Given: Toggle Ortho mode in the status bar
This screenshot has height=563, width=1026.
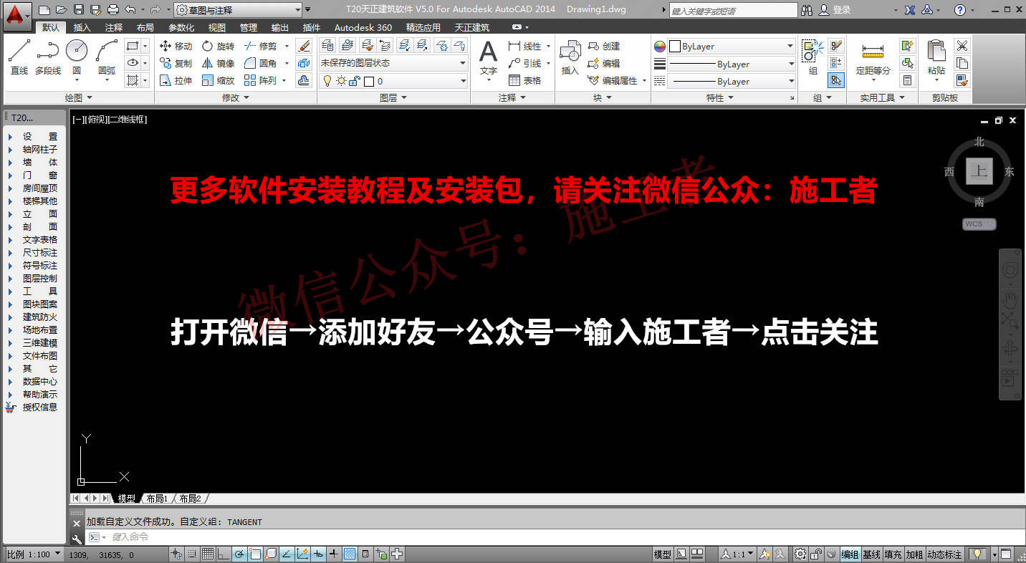Looking at the screenshot, I should pos(223,554).
